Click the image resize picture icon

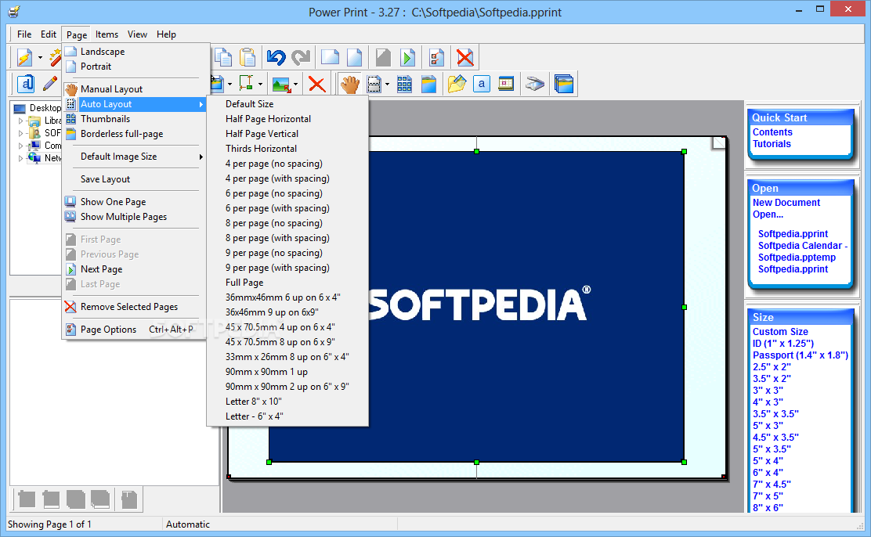point(281,85)
